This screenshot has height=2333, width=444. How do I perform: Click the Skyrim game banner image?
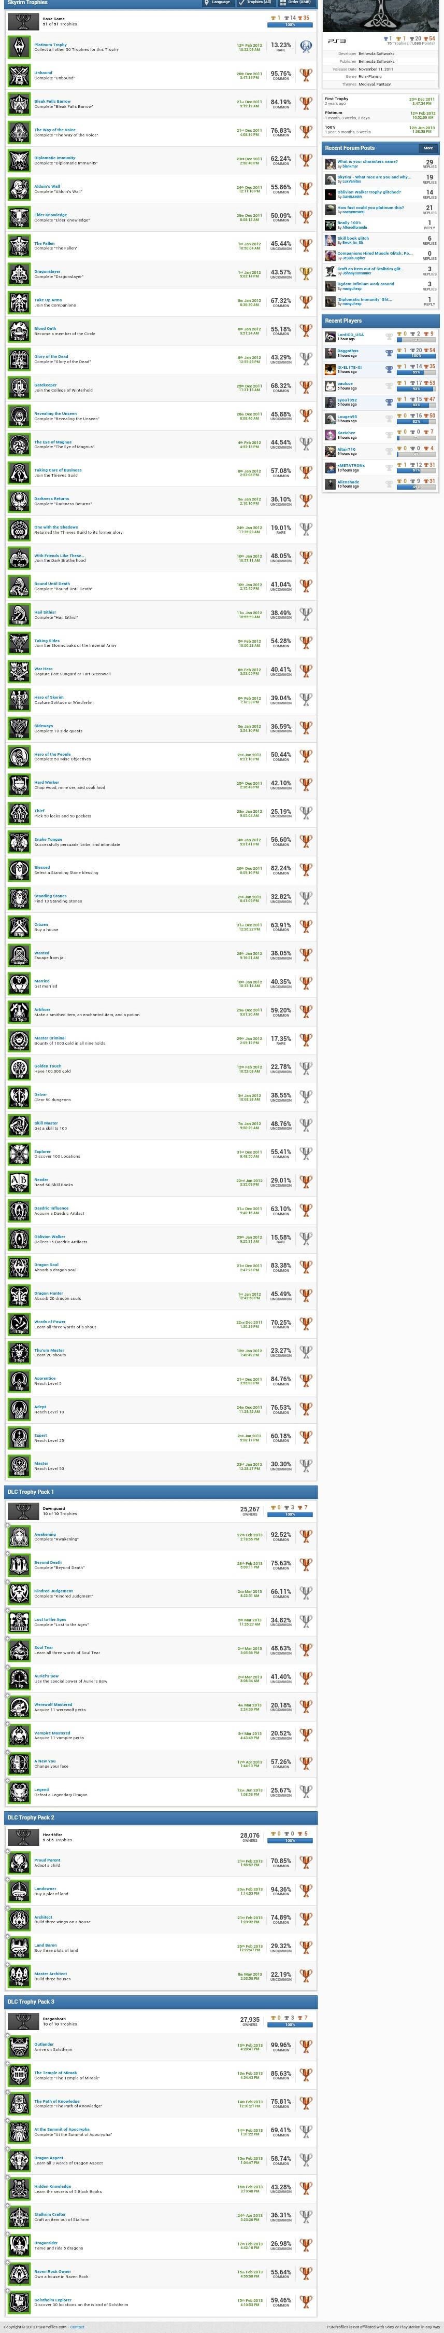pos(380,16)
